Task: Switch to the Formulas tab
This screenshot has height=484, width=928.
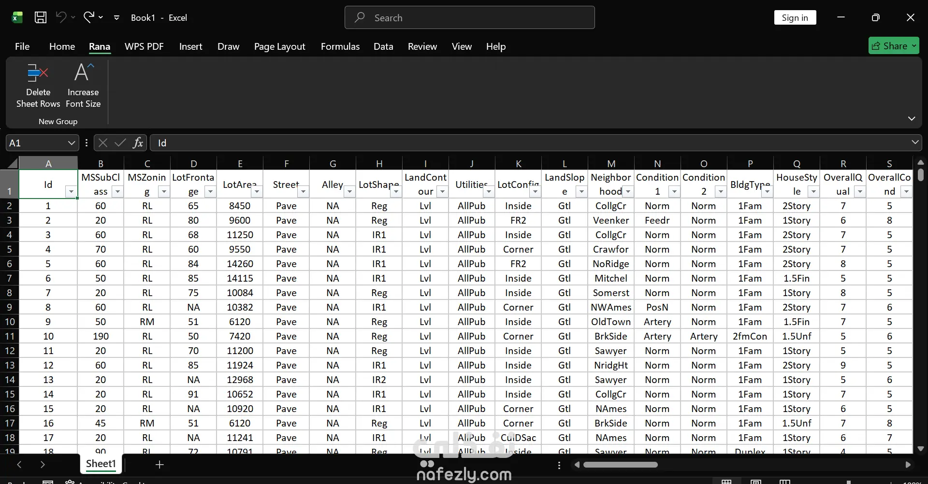Action: point(340,46)
